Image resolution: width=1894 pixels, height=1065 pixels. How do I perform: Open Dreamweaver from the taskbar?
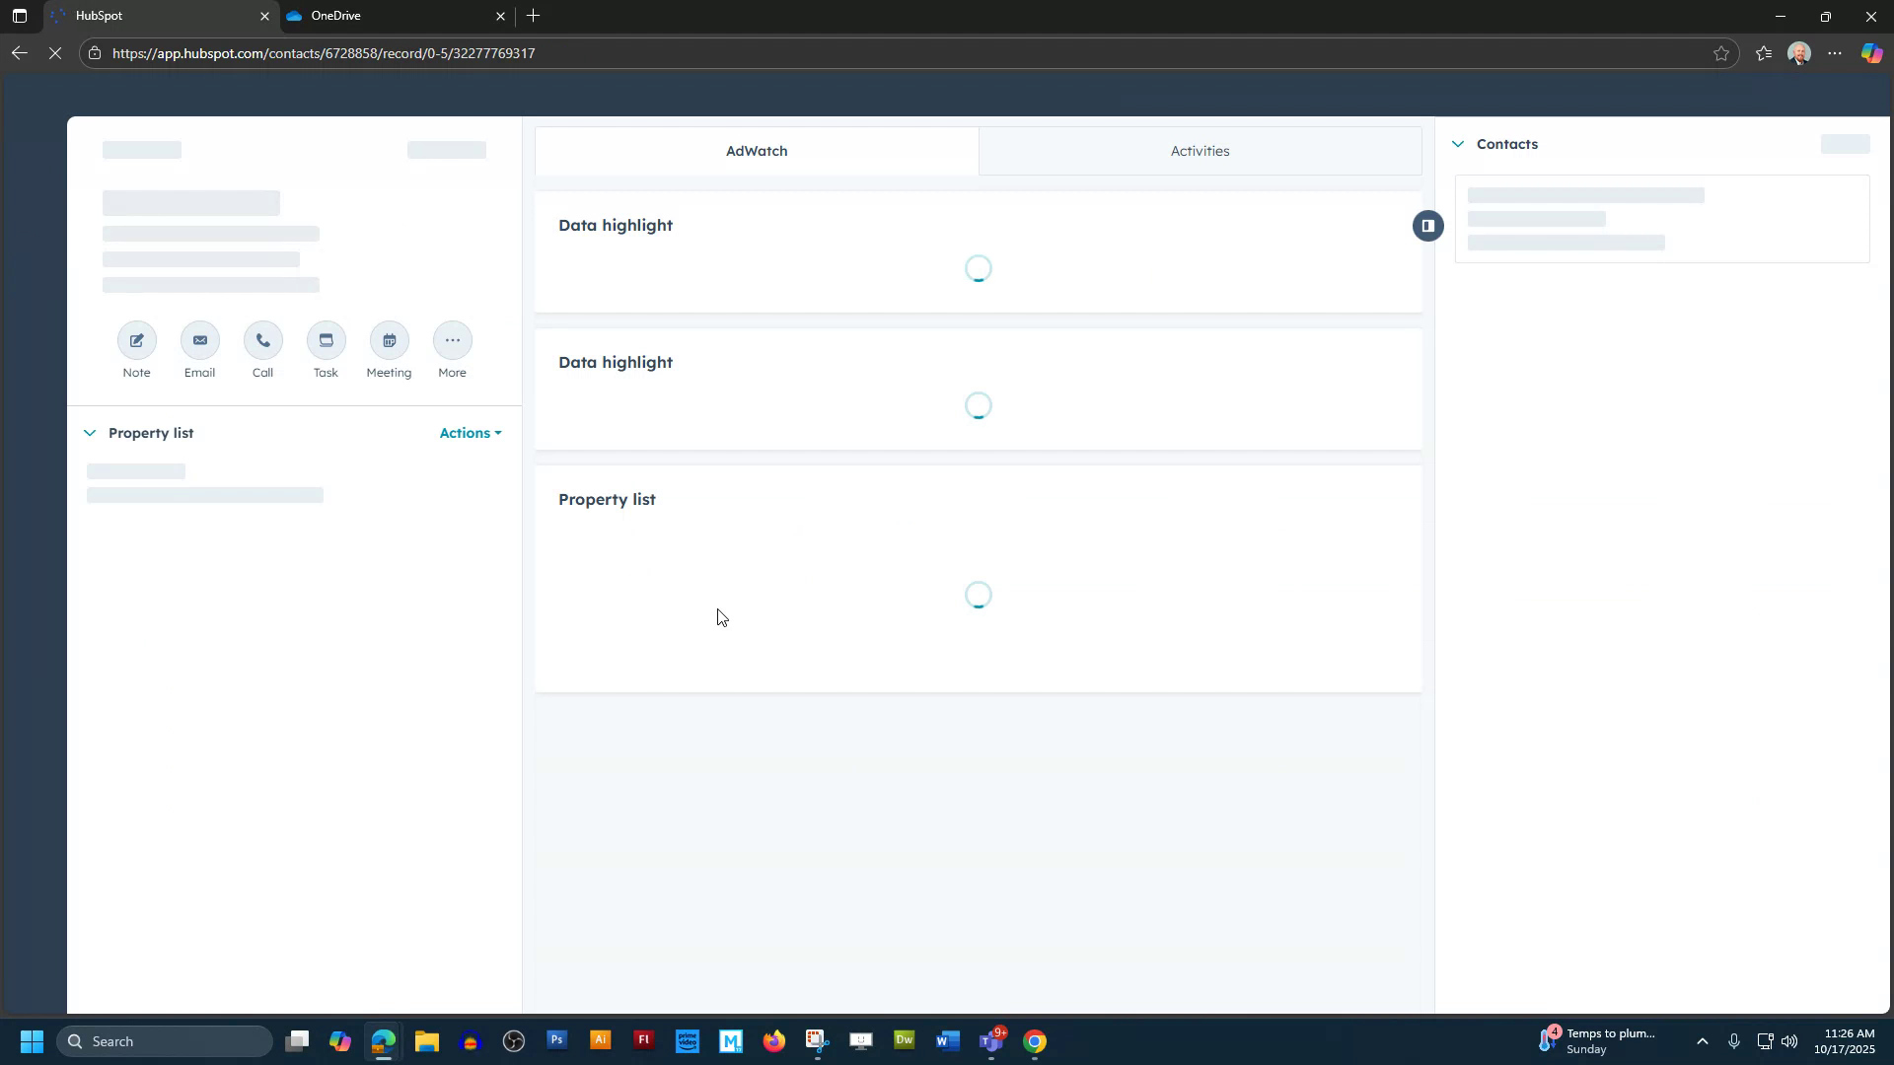tap(904, 1040)
